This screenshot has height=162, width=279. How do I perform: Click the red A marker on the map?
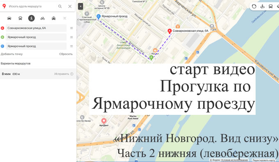pos(169,31)
